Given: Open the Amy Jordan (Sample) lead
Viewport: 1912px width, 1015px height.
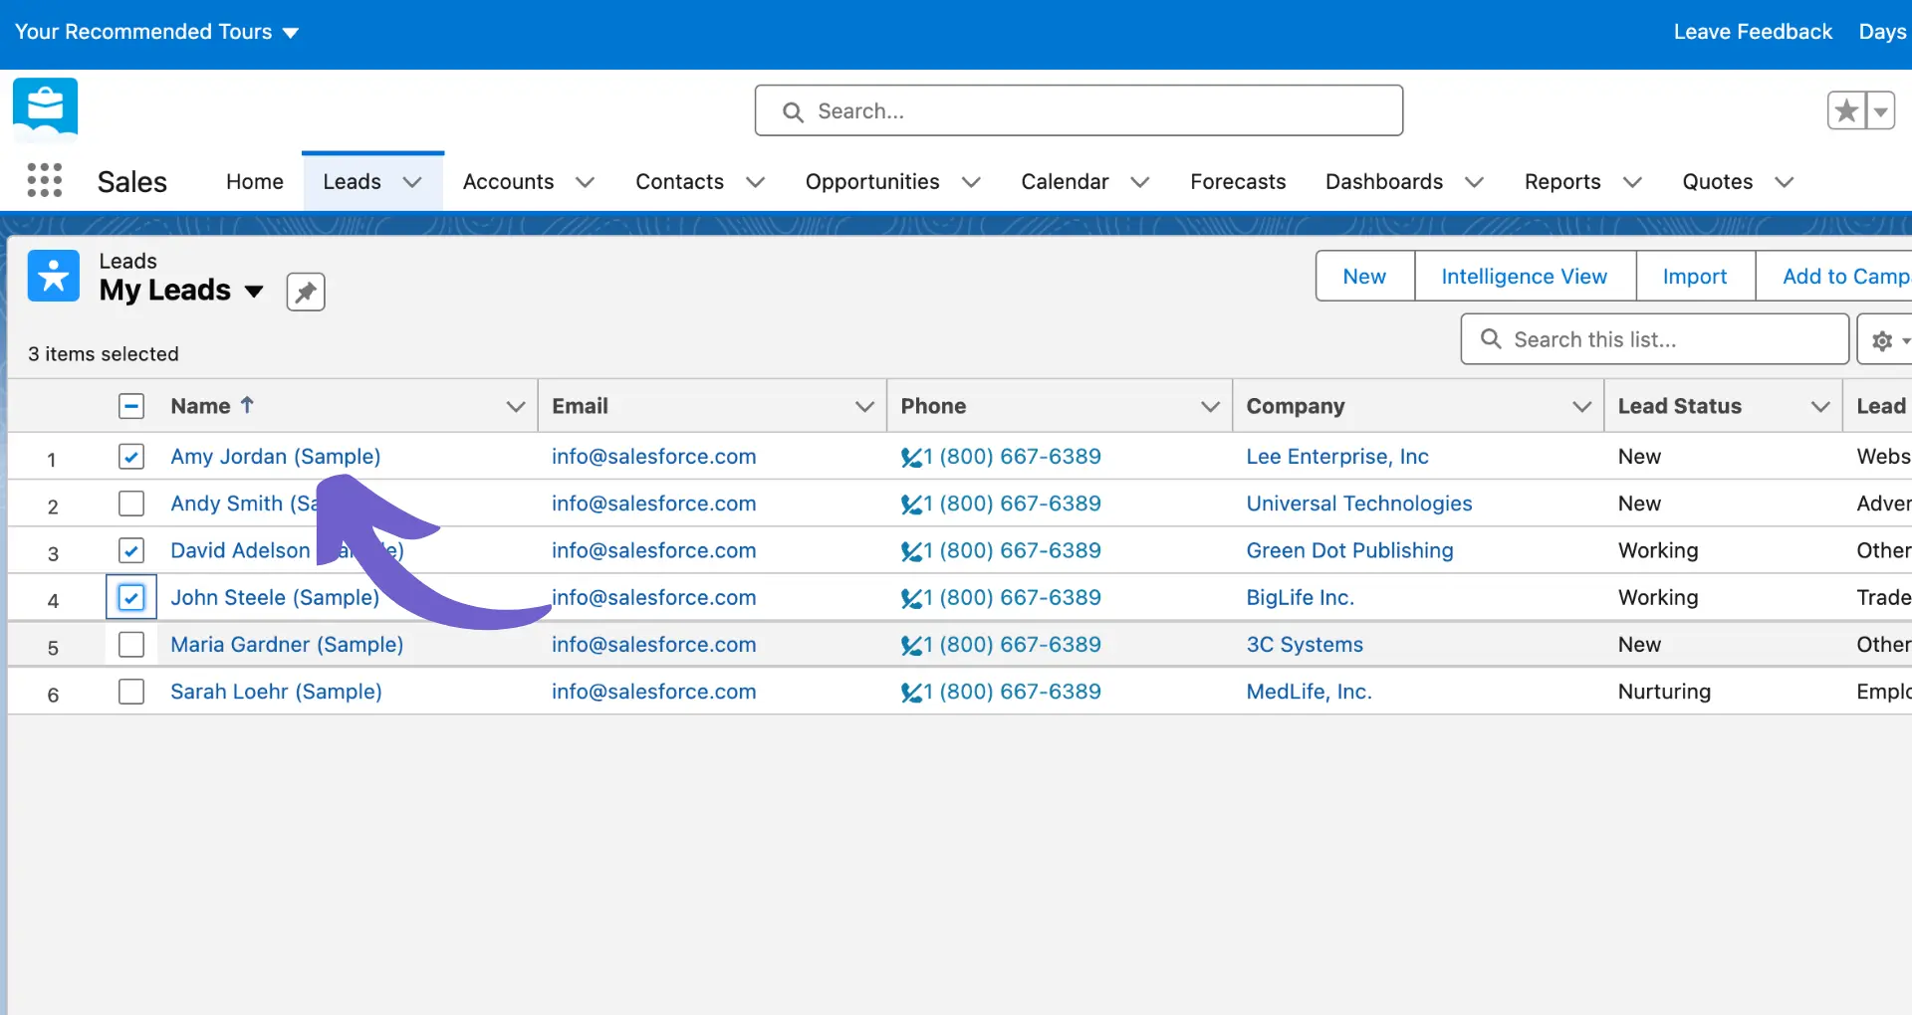Looking at the screenshot, I should [276, 457].
